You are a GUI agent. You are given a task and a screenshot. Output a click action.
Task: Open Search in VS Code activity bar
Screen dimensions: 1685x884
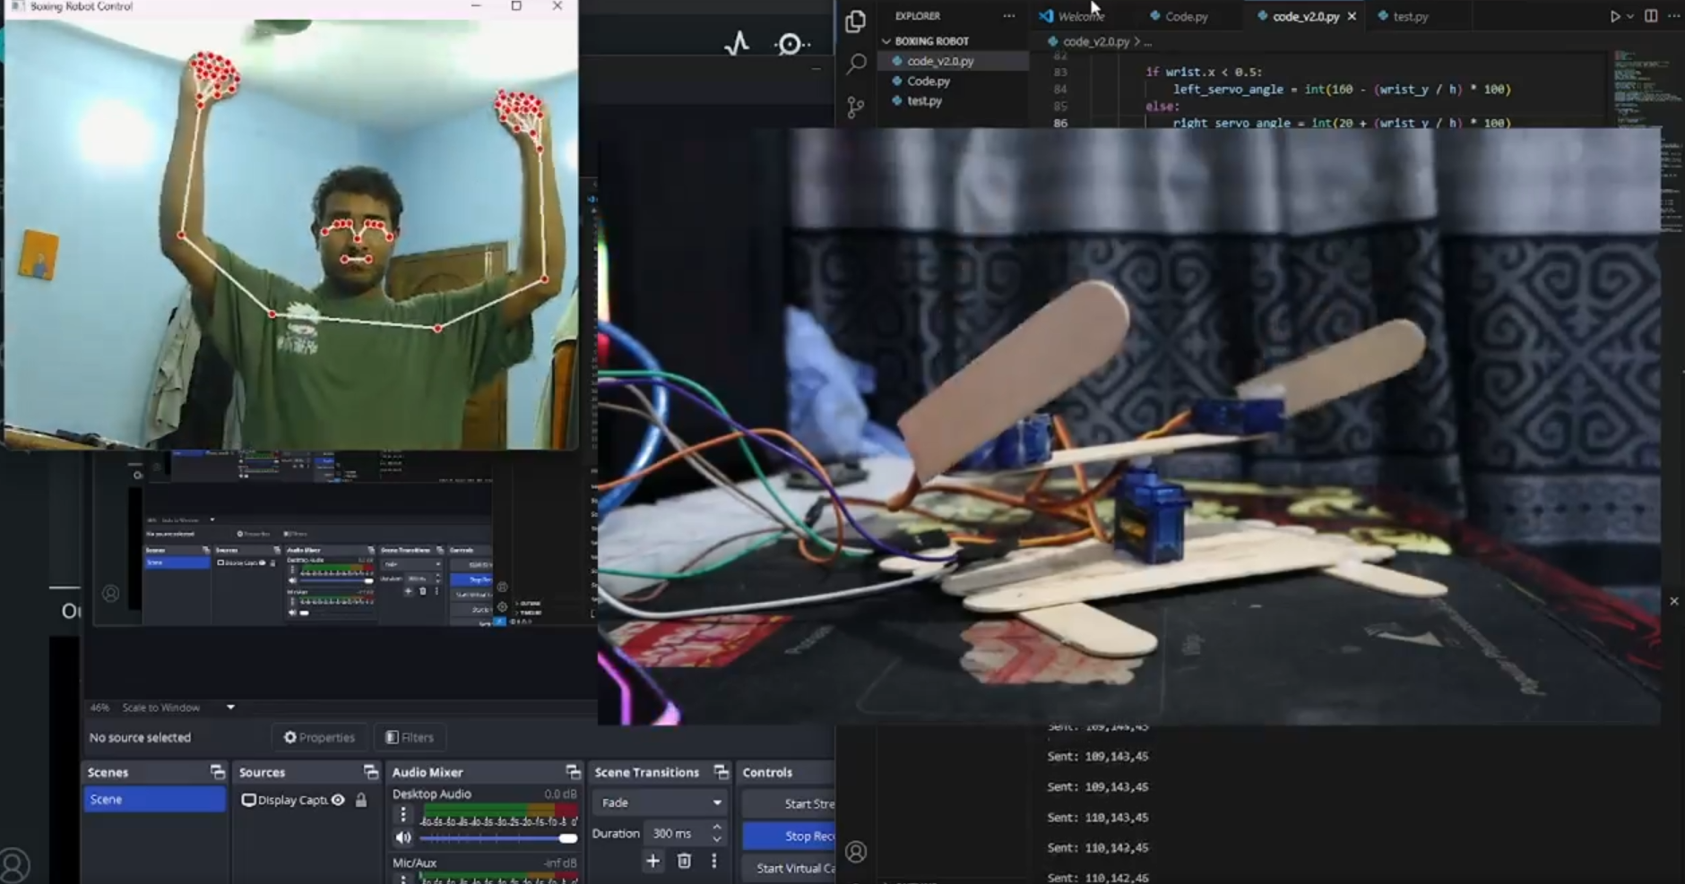[x=856, y=64]
